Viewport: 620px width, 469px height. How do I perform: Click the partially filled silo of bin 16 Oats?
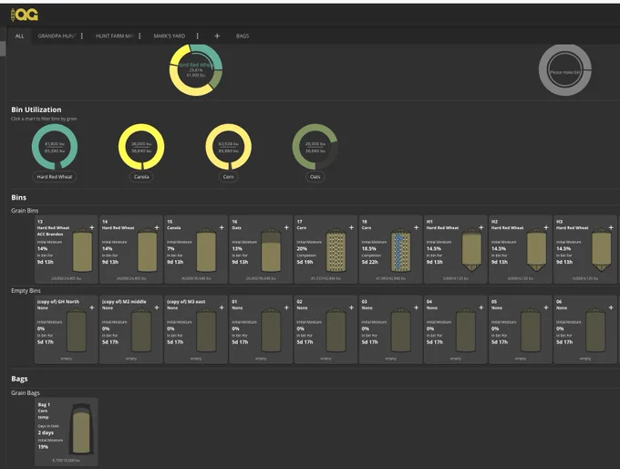(272, 251)
